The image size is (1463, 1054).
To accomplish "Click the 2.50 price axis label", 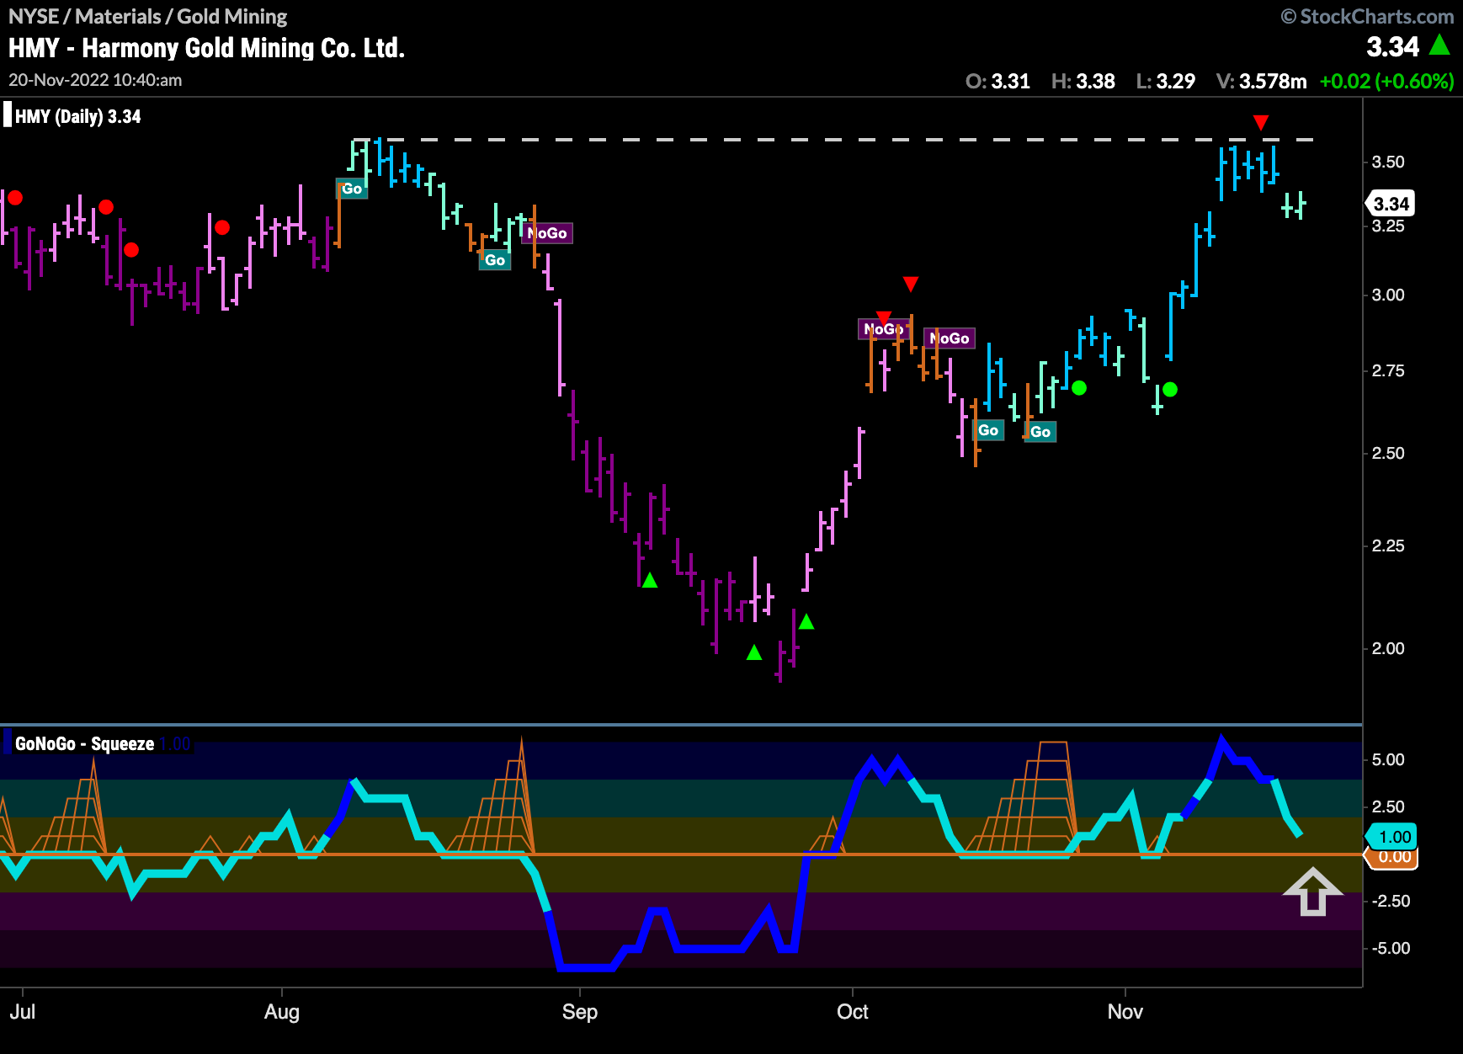I will point(1388,453).
